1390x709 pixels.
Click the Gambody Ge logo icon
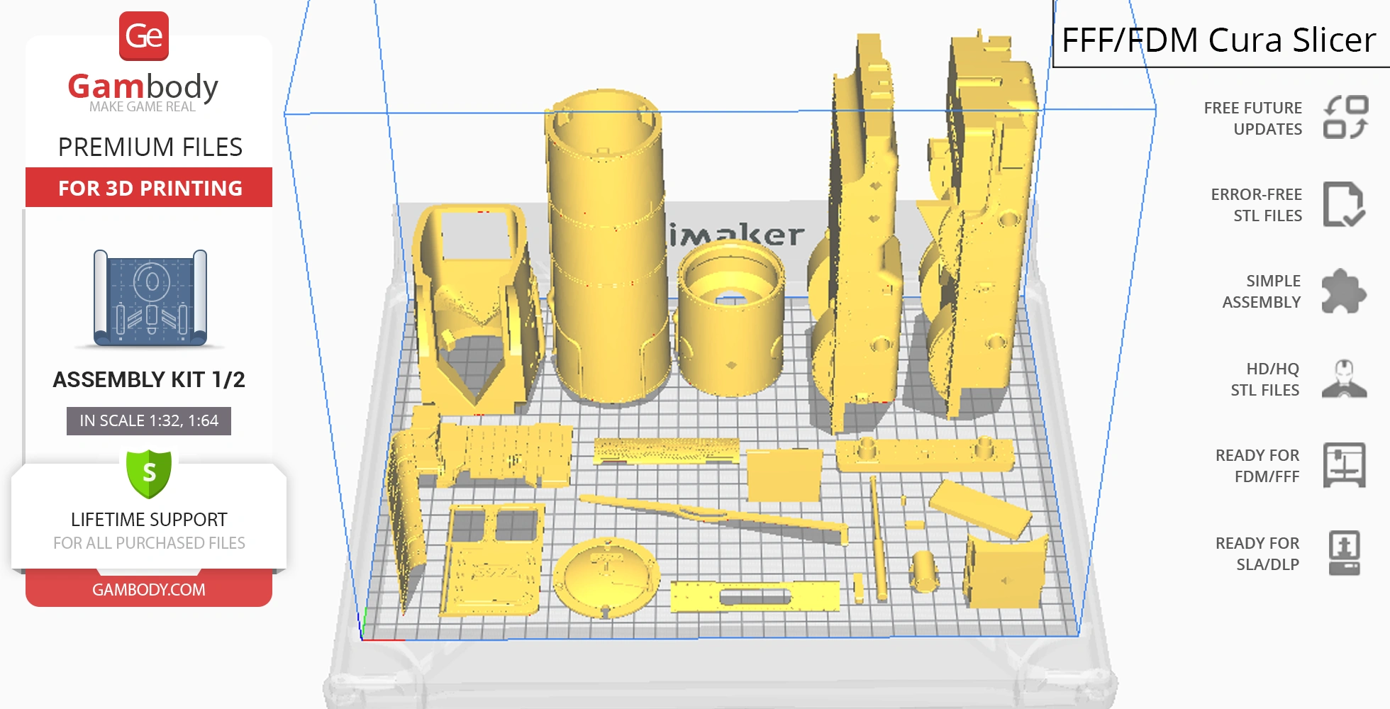144,36
